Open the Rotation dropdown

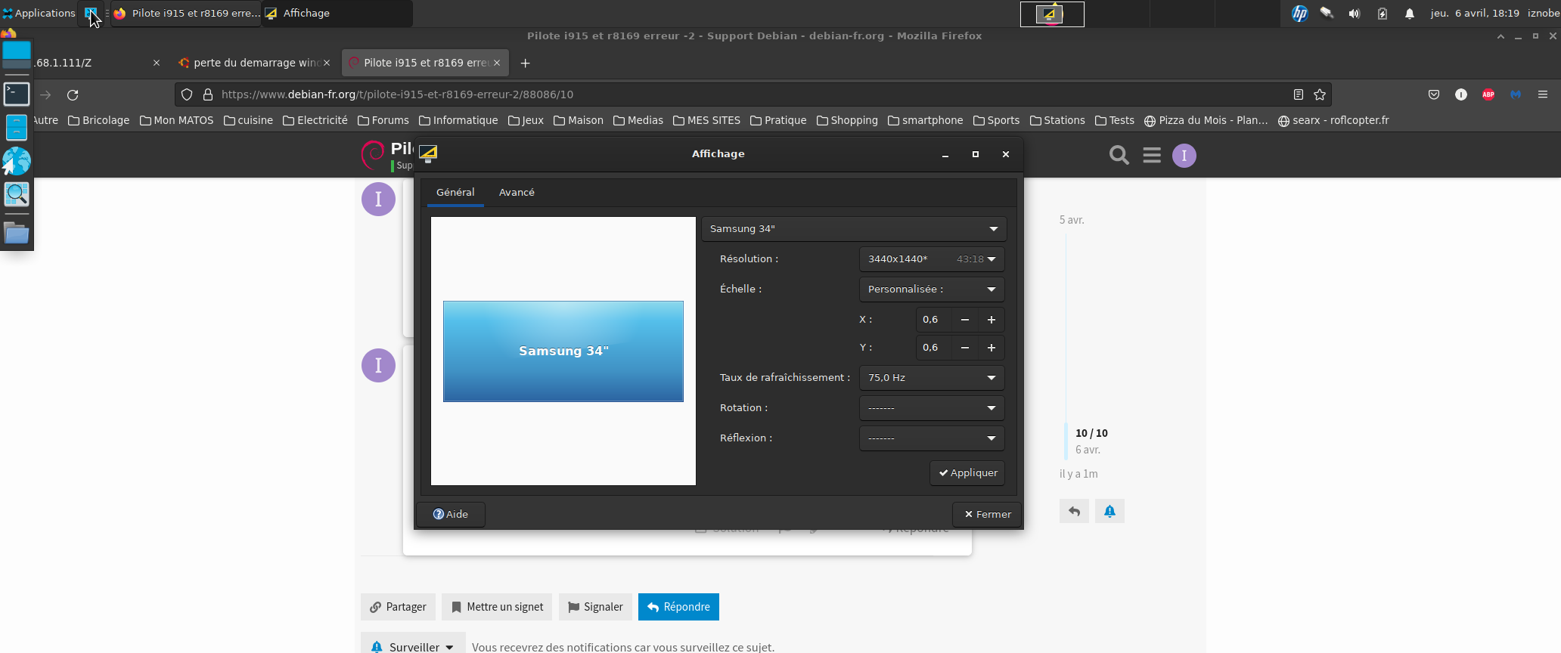tap(932, 407)
